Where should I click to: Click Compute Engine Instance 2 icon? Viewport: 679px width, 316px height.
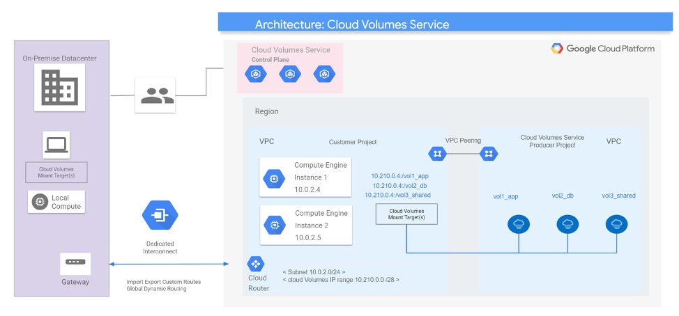(x=272, y=225)
